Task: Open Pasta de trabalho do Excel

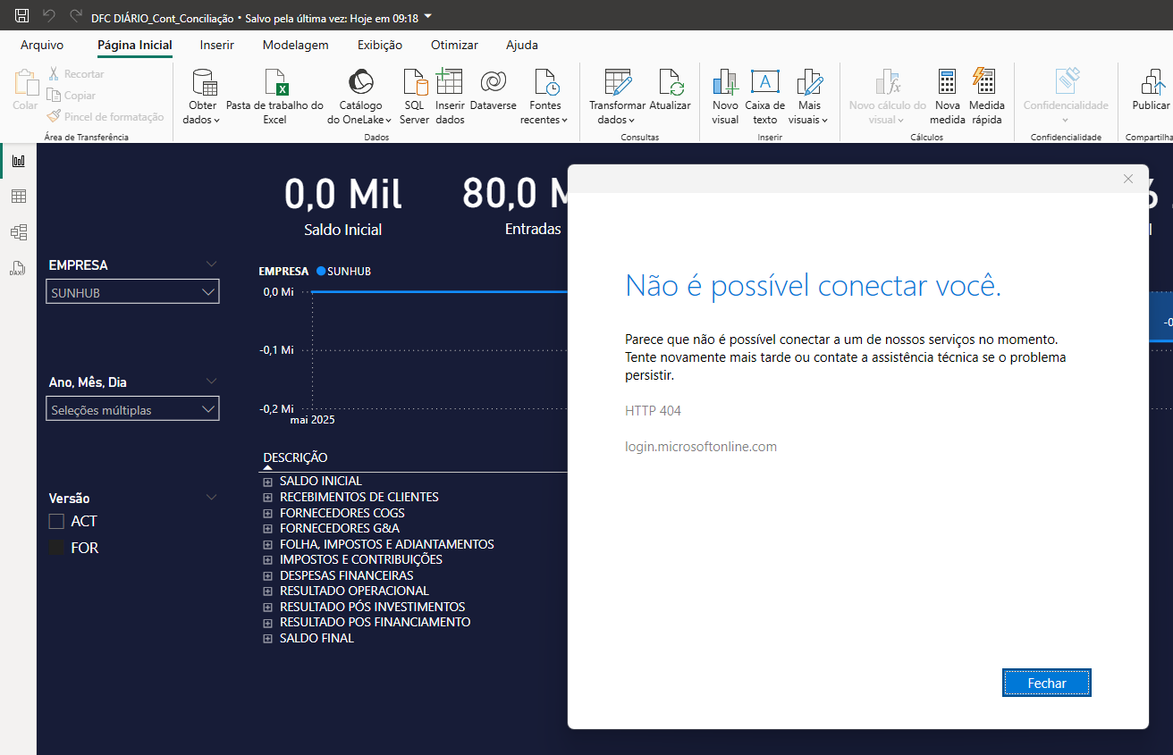Action: [x=274, y=83]
